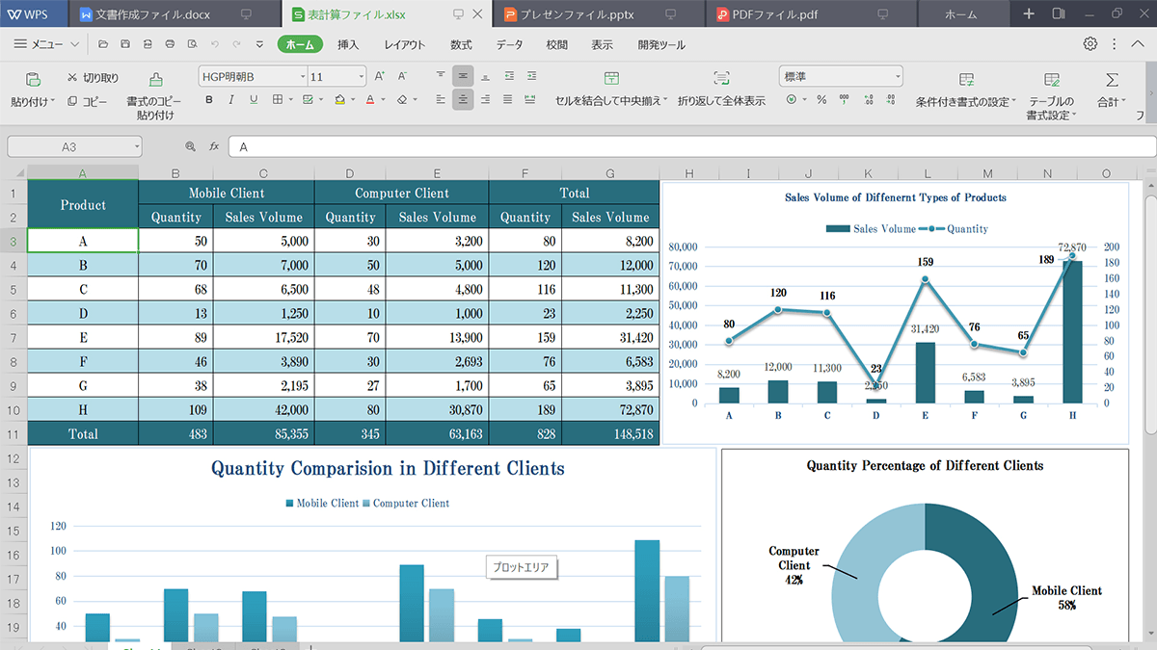Click the A3 name box field
This screenshot has height=650, width=1157.
click(x=68, y=146)
